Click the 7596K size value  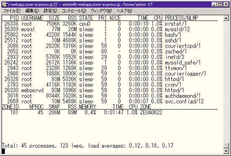53,24
